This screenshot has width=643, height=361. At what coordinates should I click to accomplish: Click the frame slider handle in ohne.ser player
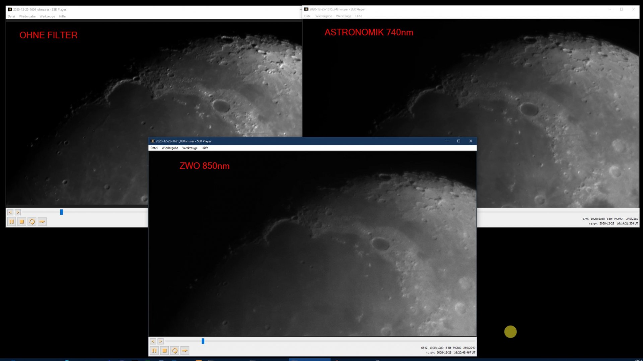point(62,212)
